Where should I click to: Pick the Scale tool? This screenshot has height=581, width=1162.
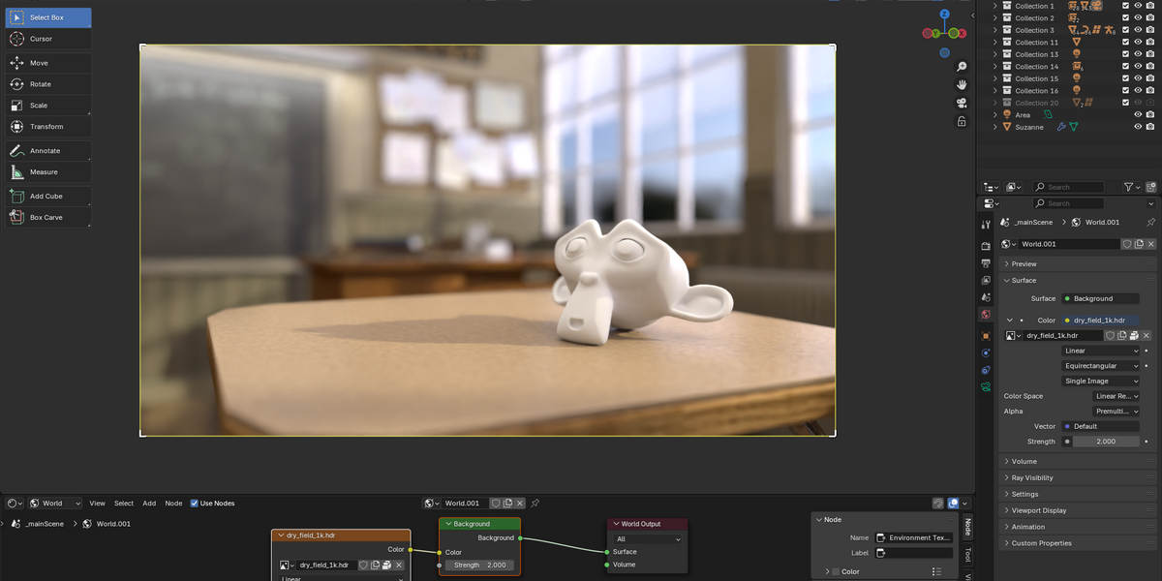(48, 106)
